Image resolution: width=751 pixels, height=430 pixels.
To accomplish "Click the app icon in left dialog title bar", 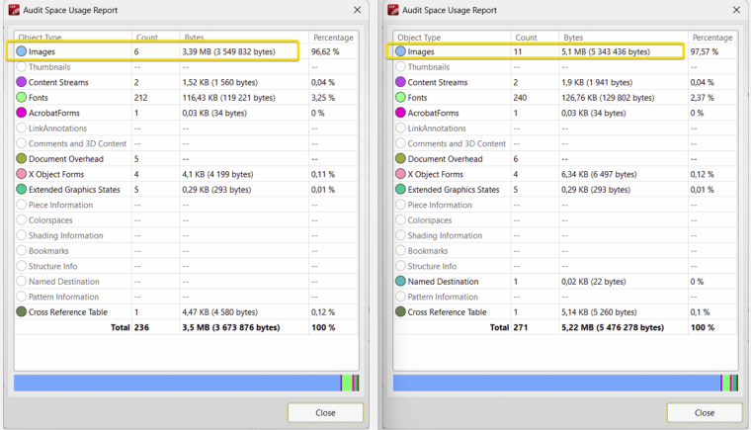I will coord(12,10).
